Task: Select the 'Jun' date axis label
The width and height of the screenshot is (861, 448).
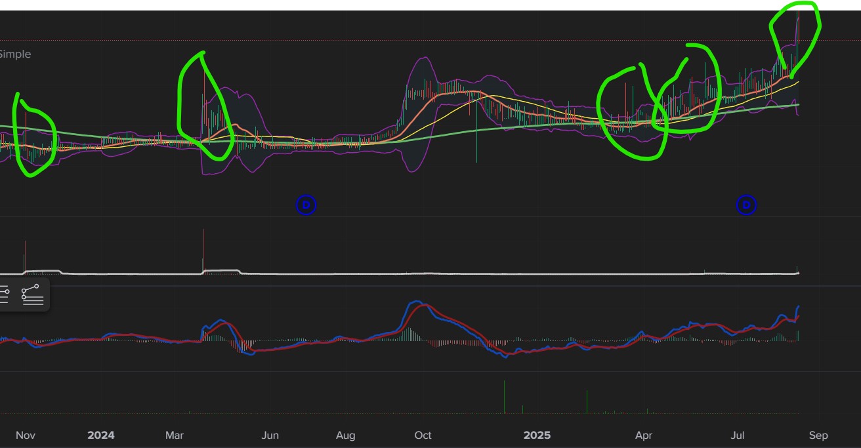Action: (270, 436)
